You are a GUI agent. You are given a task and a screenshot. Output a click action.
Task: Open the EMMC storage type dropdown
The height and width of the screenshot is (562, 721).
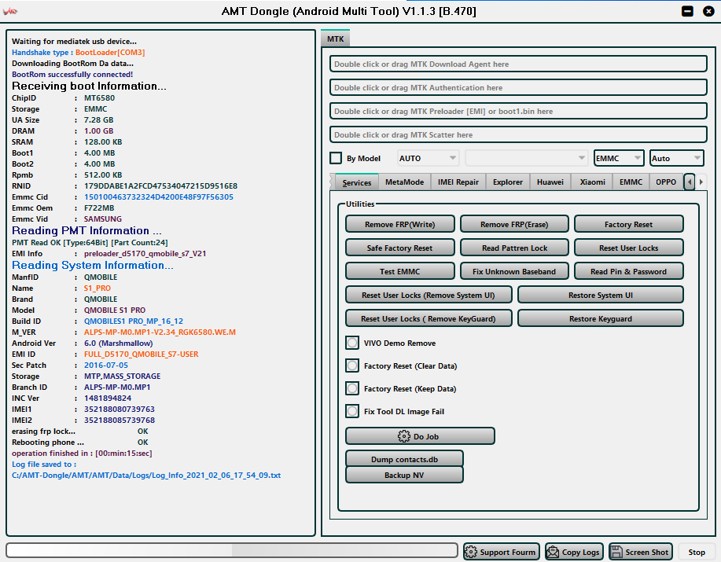[x=619, y=158]
